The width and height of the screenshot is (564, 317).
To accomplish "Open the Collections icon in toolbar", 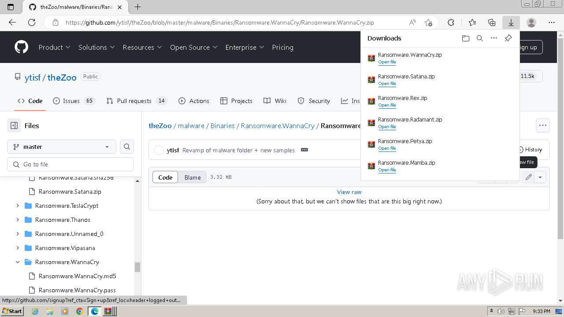I will pos(492,22).
